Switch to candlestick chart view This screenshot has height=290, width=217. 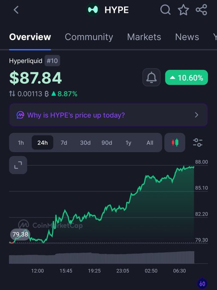[x=175, y=142]
